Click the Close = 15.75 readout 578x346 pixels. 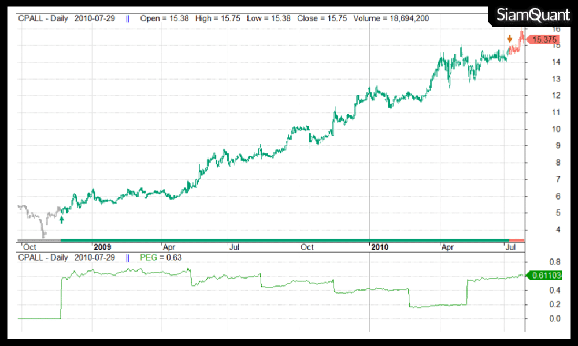[322, 18]
